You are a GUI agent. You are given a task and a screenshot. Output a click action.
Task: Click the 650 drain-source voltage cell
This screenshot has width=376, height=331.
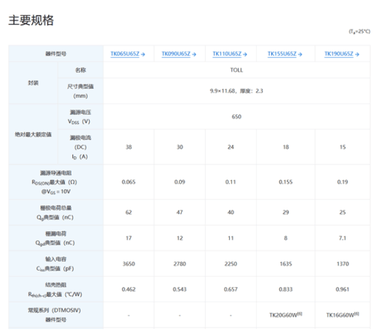(237, 116)
